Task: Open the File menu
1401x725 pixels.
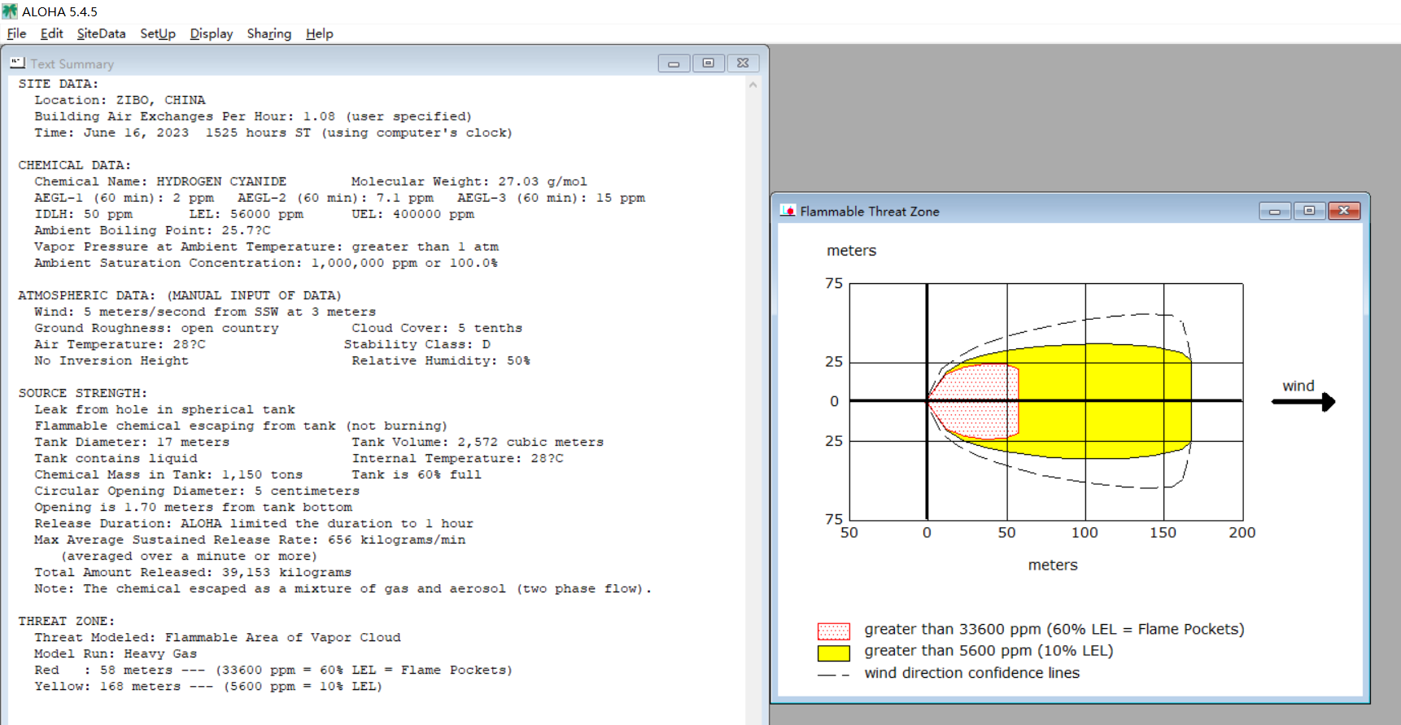Action: coord(16,33)
